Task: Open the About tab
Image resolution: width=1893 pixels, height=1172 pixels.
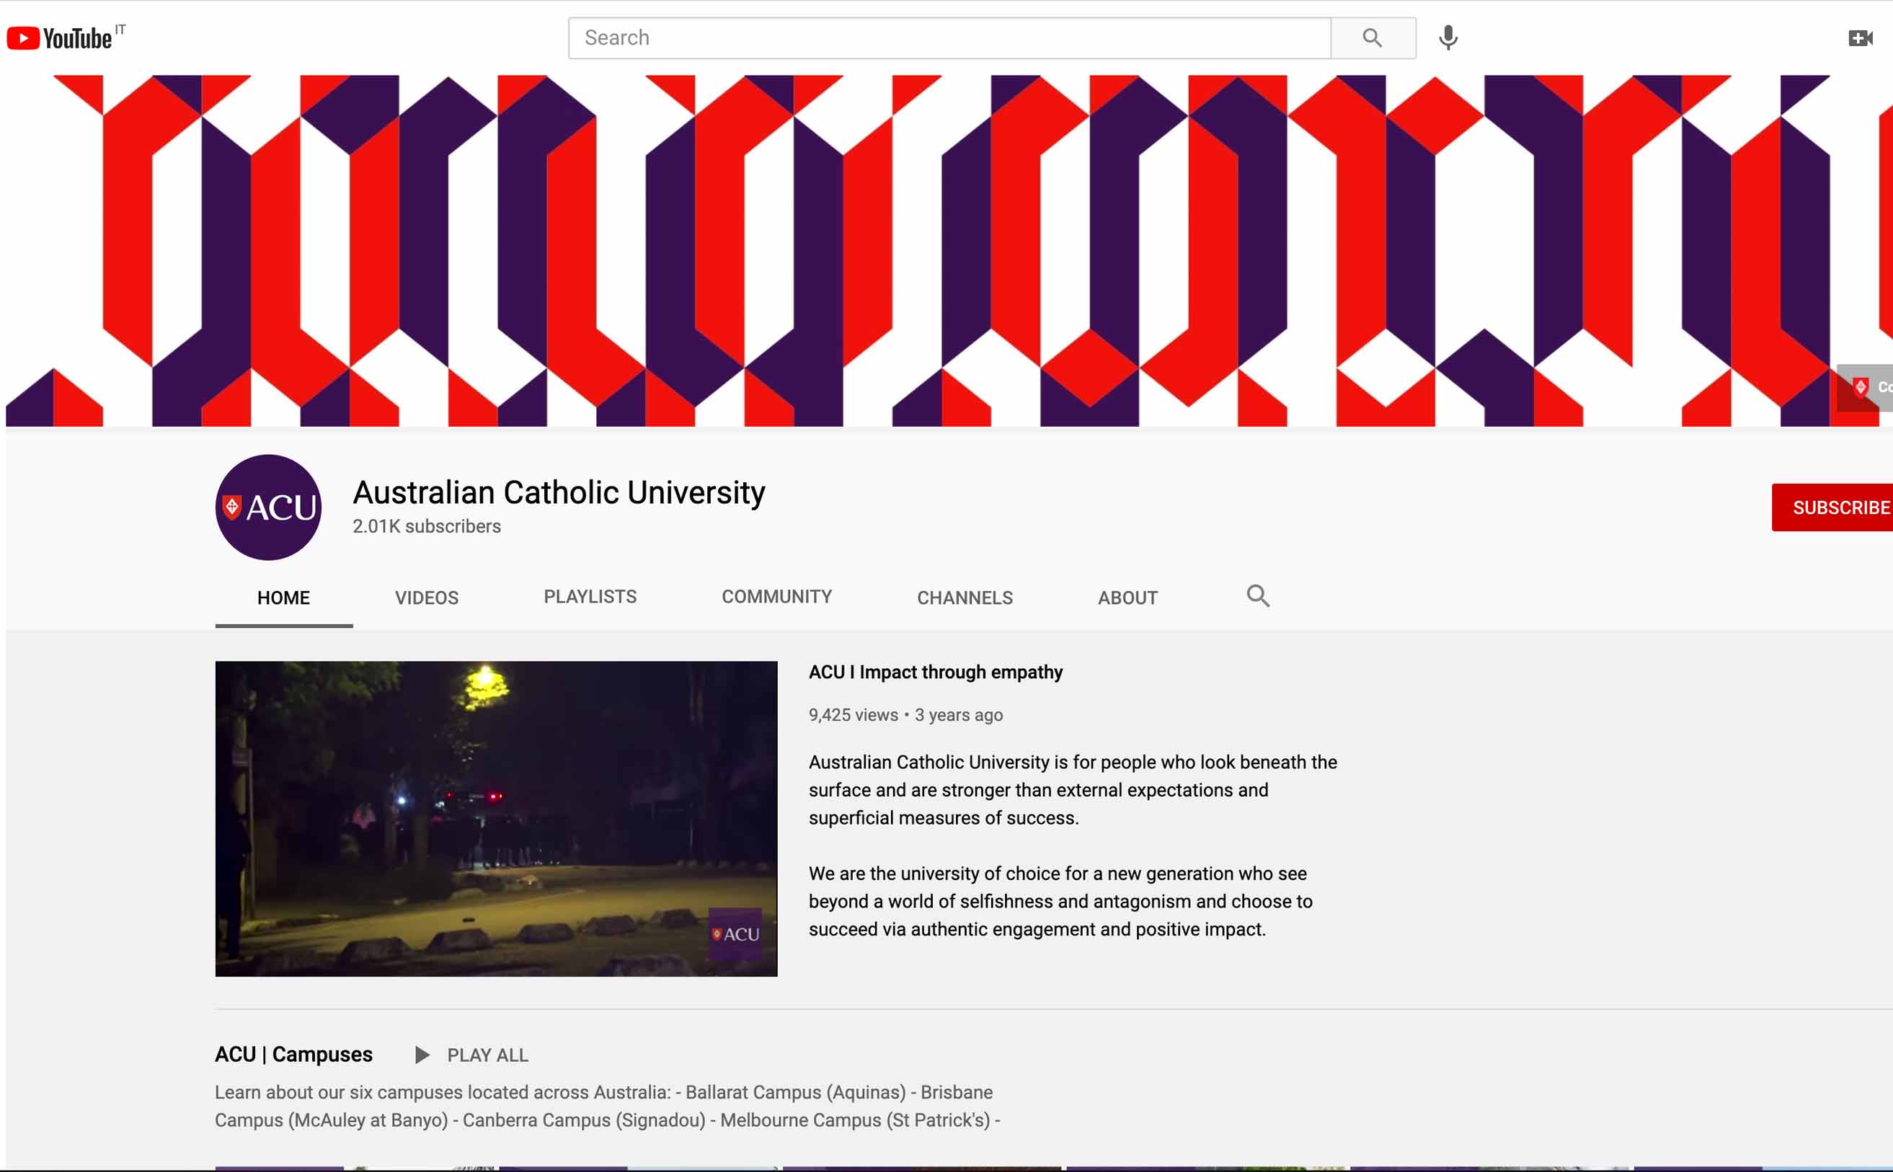Action: pyautogui.click(x=1127, y=598)
